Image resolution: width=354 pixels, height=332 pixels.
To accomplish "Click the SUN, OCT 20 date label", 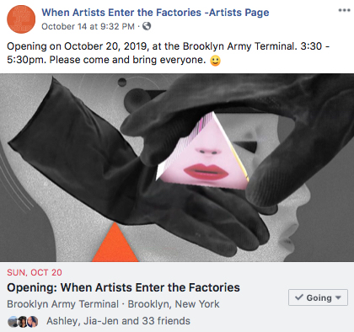I will 35,272.
